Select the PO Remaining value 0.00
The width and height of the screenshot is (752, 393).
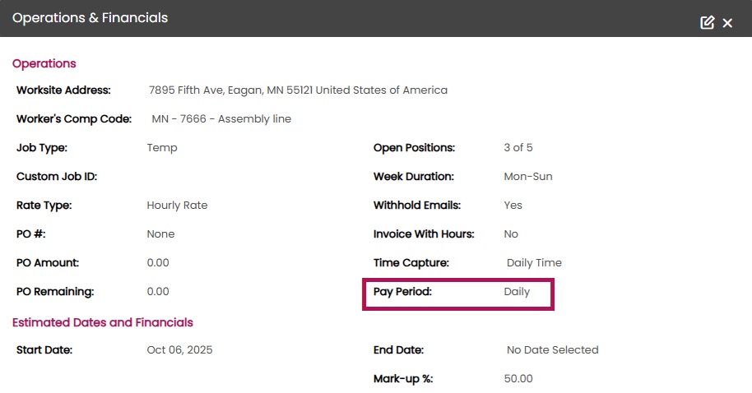(158, 291)
